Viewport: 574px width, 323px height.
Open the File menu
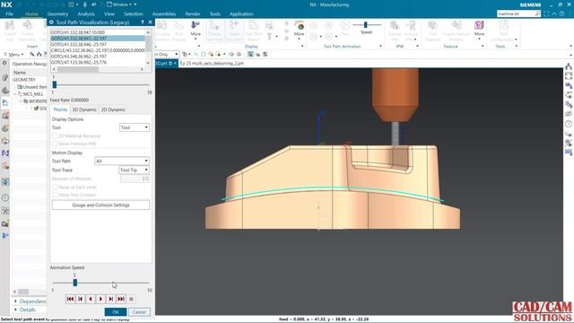tap(10, 14)
